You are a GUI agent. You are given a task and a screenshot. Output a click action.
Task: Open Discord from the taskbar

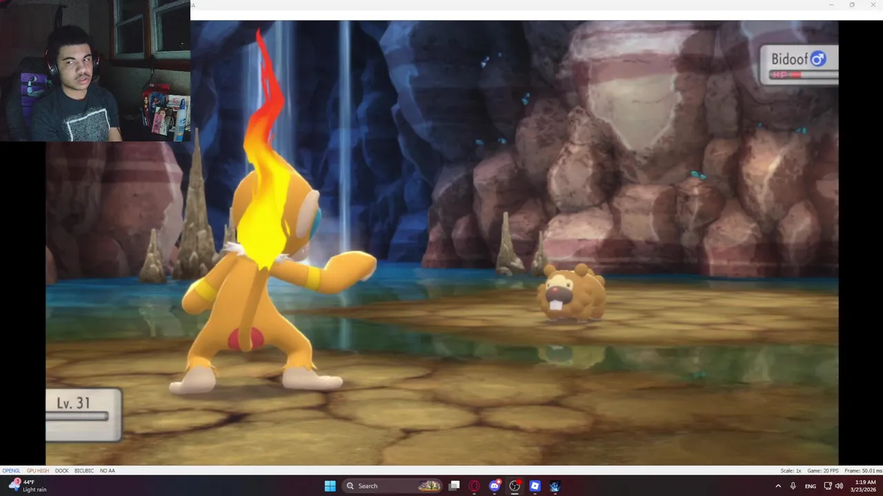pyautogui.click(x=494, y=486)
